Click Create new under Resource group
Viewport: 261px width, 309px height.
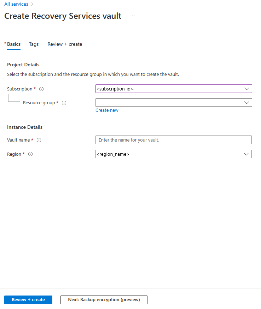[107, 110]
